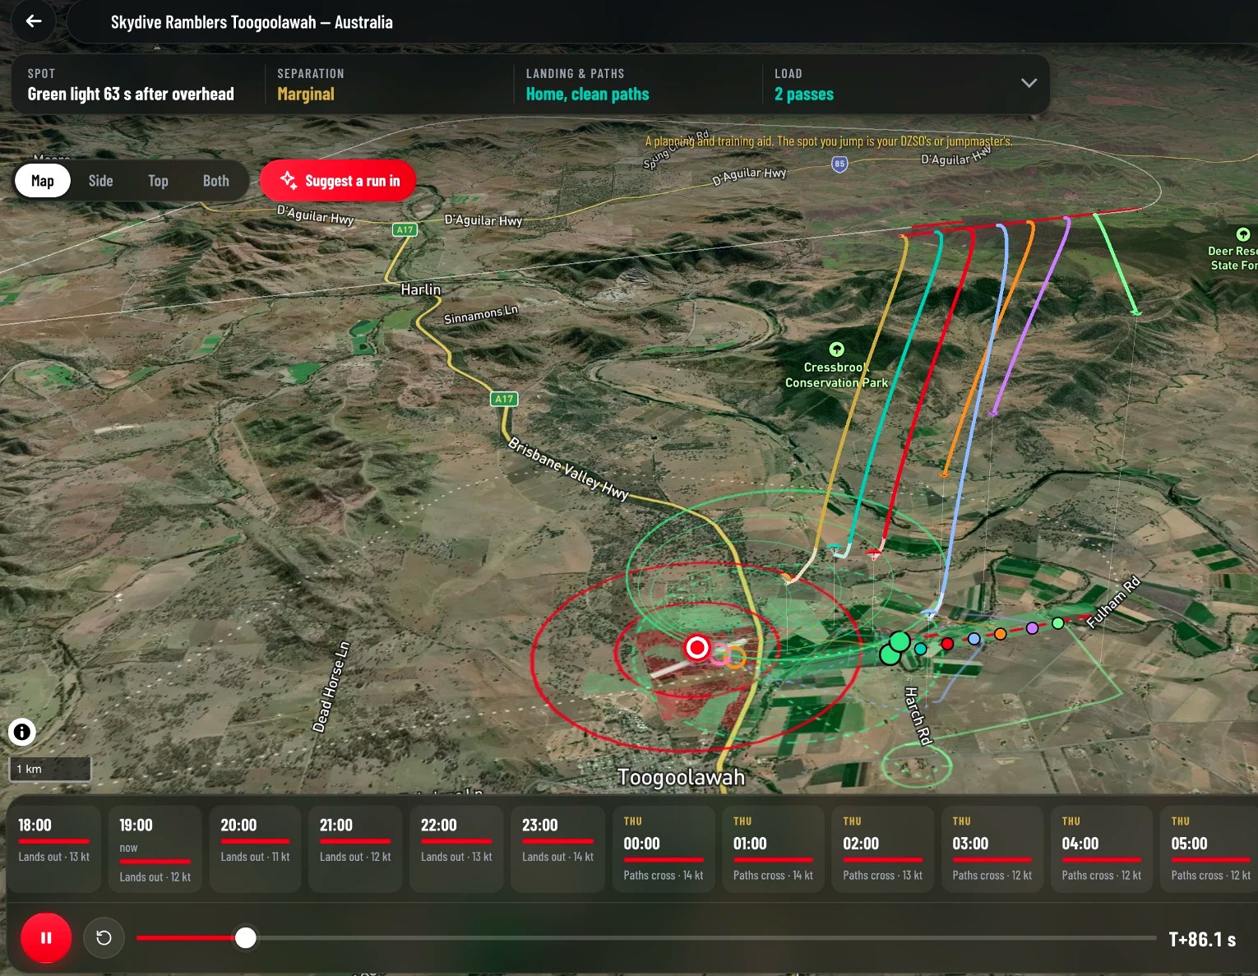Click the Landing & Paths status
The width and height of the screenshot is (1258, 976).
[x=587, y=85]
